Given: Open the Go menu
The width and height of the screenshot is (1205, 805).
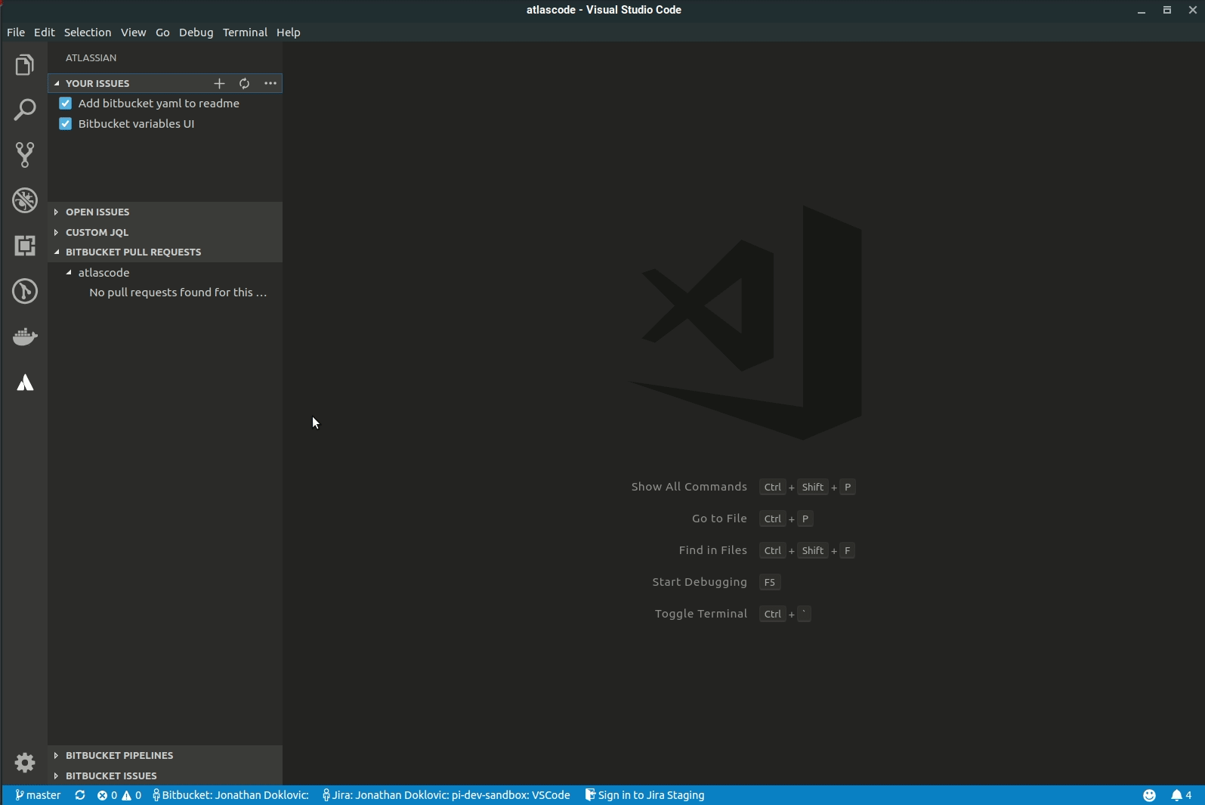Looking at the screenshot, I should point(162,33).
